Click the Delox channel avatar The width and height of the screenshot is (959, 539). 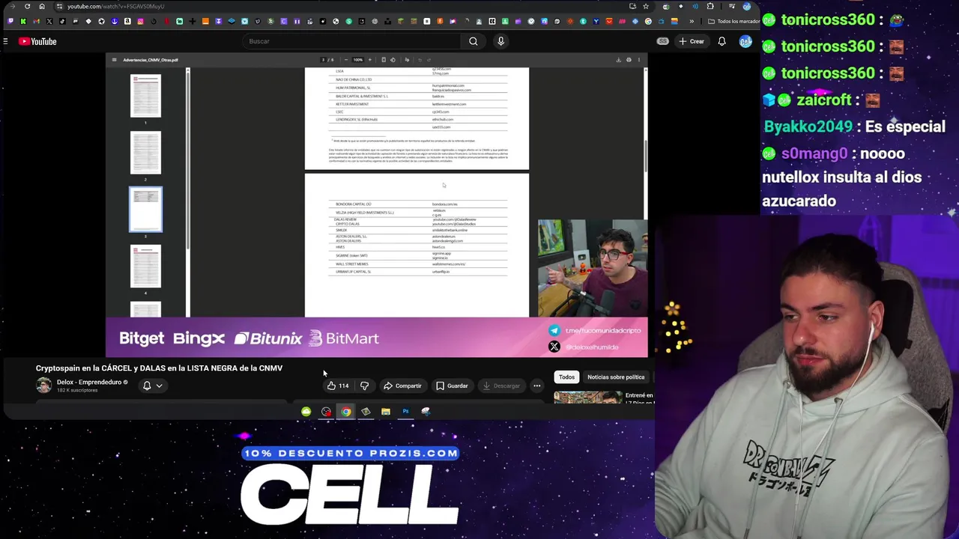[x=44, y=386]
